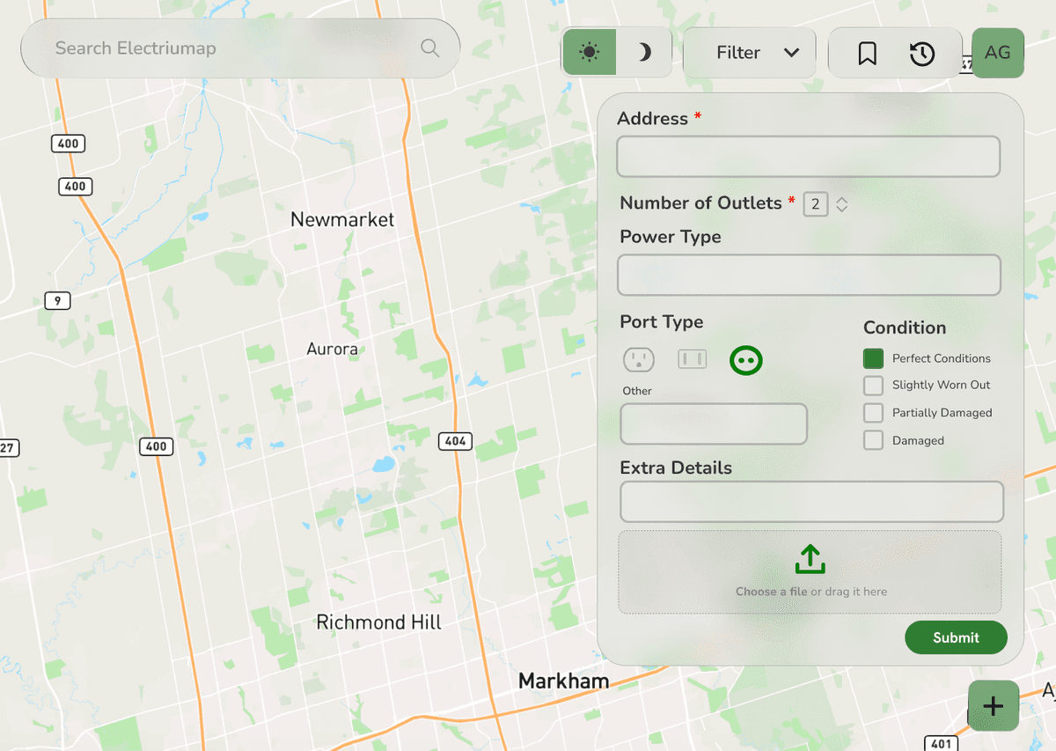Switch to light mode sun icon
Screen dimensions: 1056x751
590,53
